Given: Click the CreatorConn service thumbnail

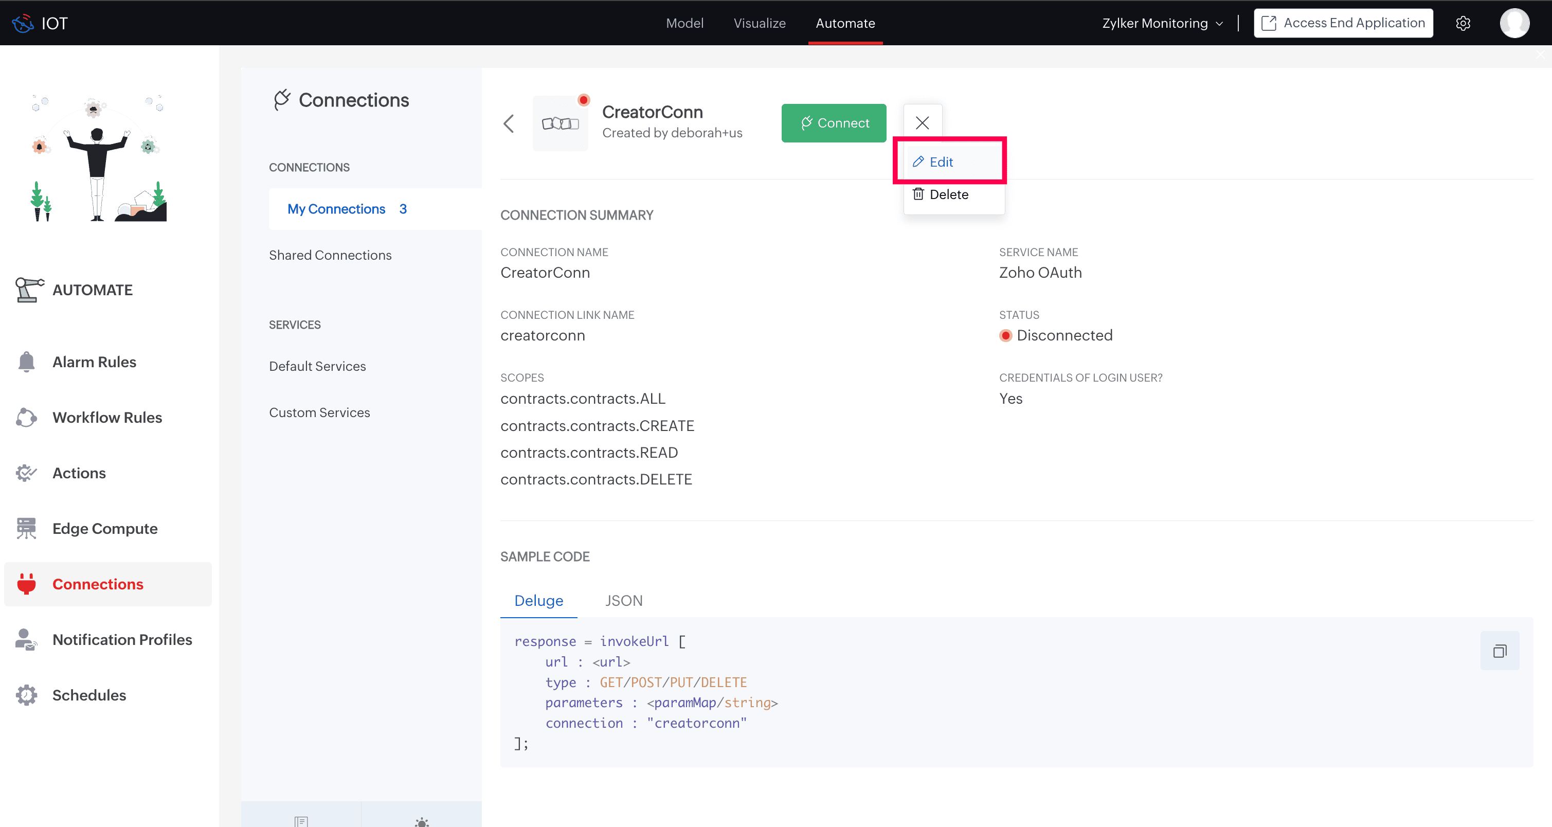Looking at the screenshot, I should pos(560,123).
